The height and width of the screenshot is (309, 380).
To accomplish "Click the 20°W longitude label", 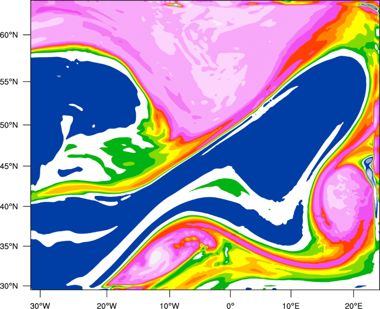I will tap(107, 306).
